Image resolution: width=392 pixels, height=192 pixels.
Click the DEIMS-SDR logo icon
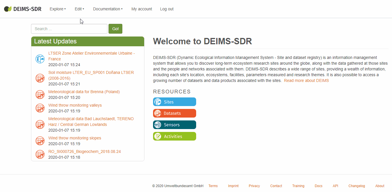[8, 9]
